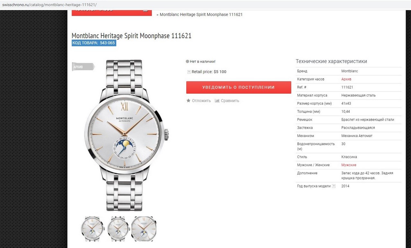The width and height of the screenshot is (411, 248).
Task: Open the red Архив category link
Action: tap(346, 79)
